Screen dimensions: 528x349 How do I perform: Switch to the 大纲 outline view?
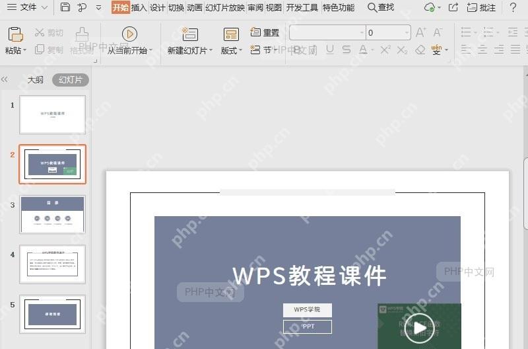[36, 80]
